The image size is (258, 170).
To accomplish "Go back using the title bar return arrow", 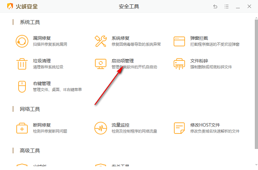I will pos(215,6).
